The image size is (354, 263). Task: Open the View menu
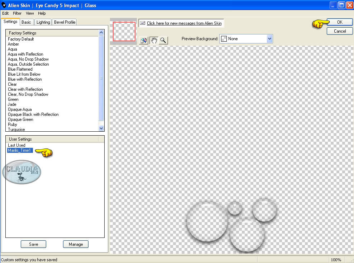30,13
